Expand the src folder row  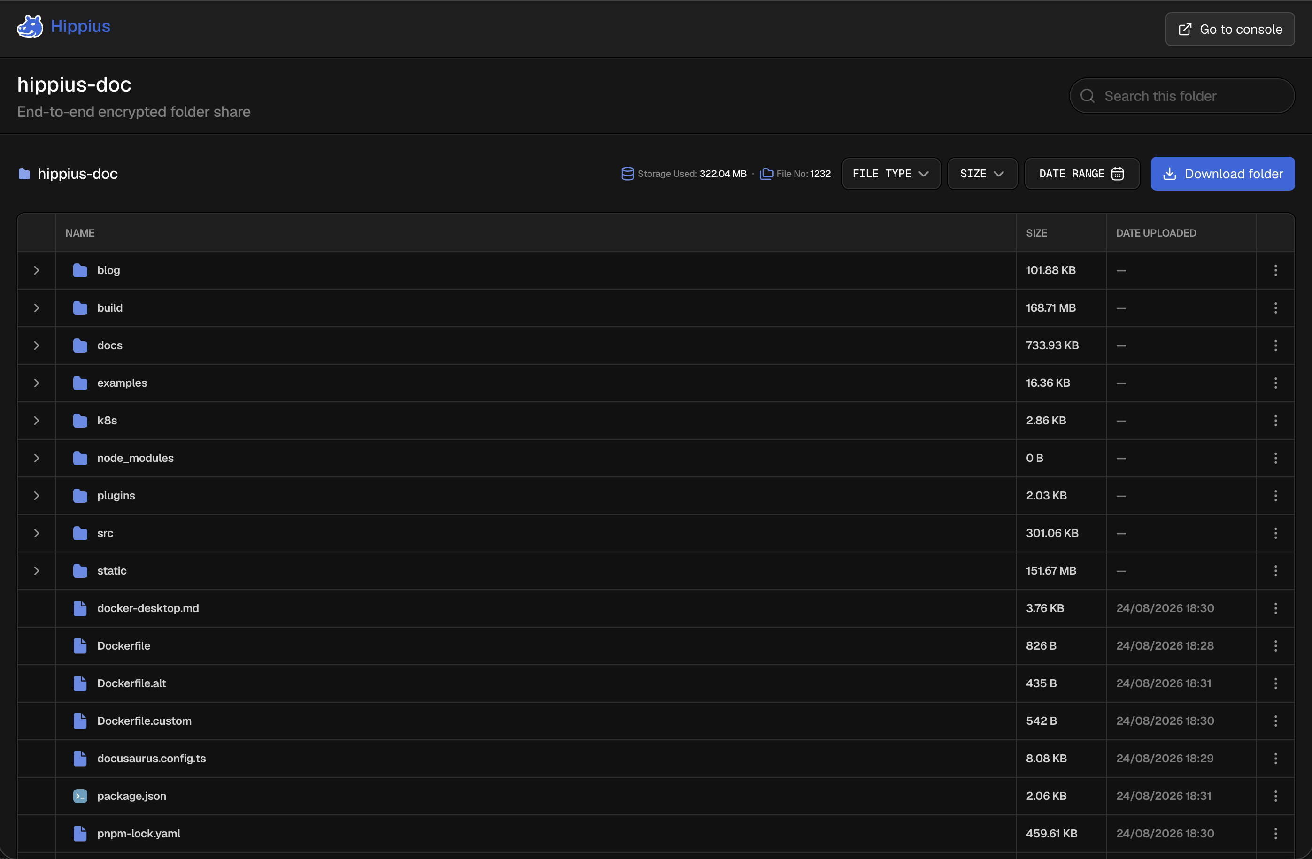36,533
